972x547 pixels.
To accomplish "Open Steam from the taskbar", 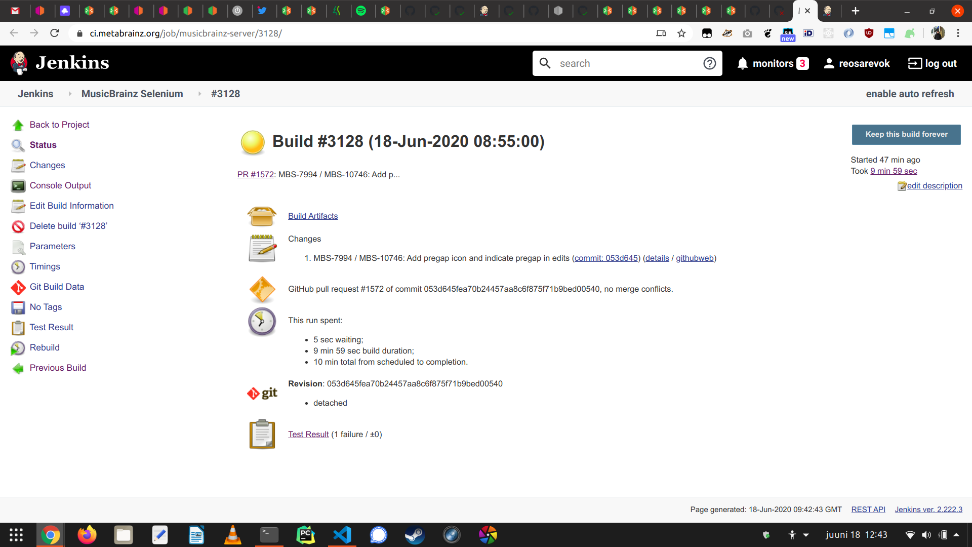I will point(415,535).
